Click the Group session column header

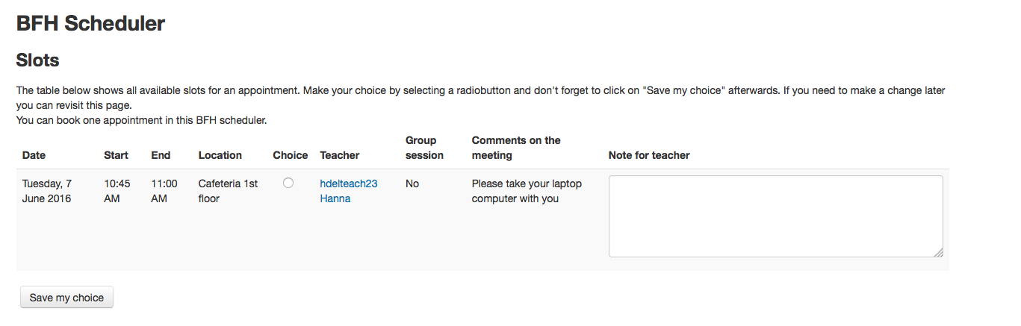point(424,148)
